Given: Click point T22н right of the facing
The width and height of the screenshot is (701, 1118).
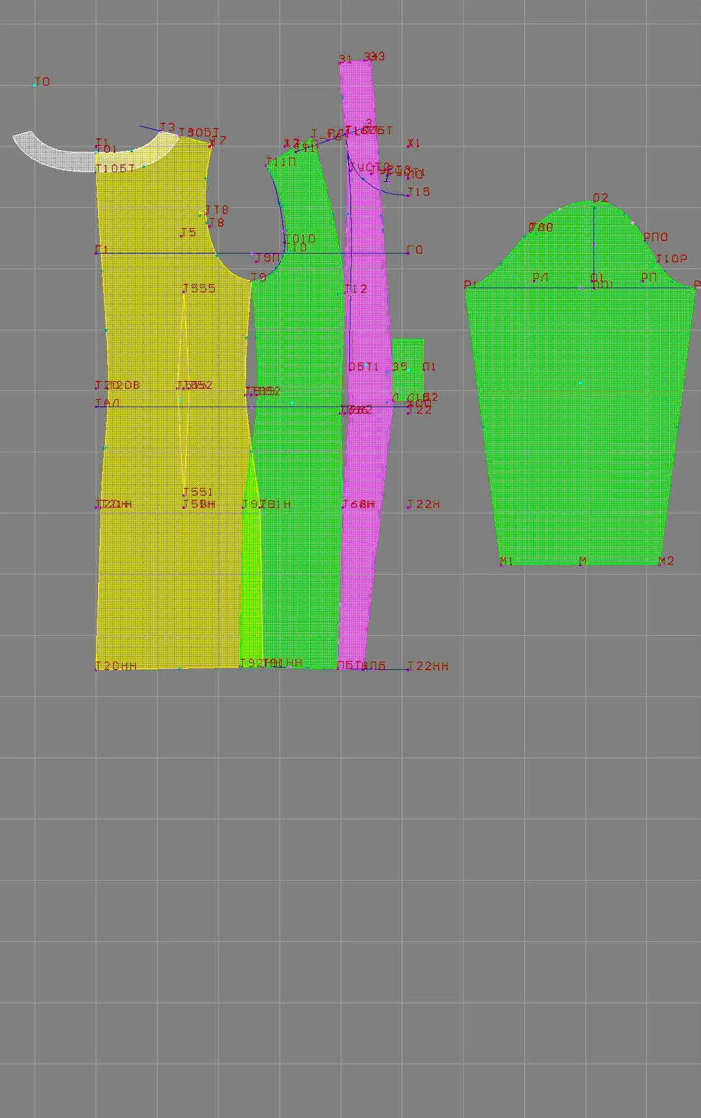Looking at the screenshot, I should (409, 508).
